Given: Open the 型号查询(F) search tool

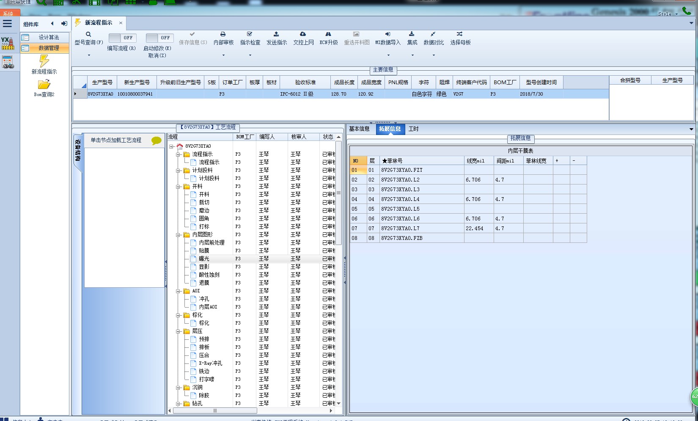Looking at the screenshot, I should (88, 34).
